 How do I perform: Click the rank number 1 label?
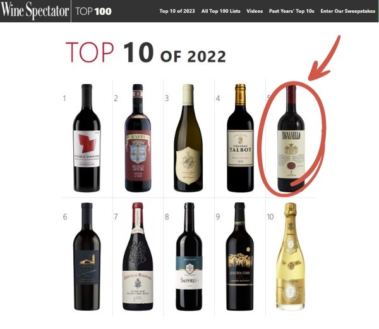click(x=64, y=98)
